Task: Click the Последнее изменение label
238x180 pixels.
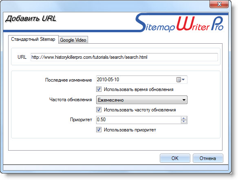Action: (x=68, y=80)
